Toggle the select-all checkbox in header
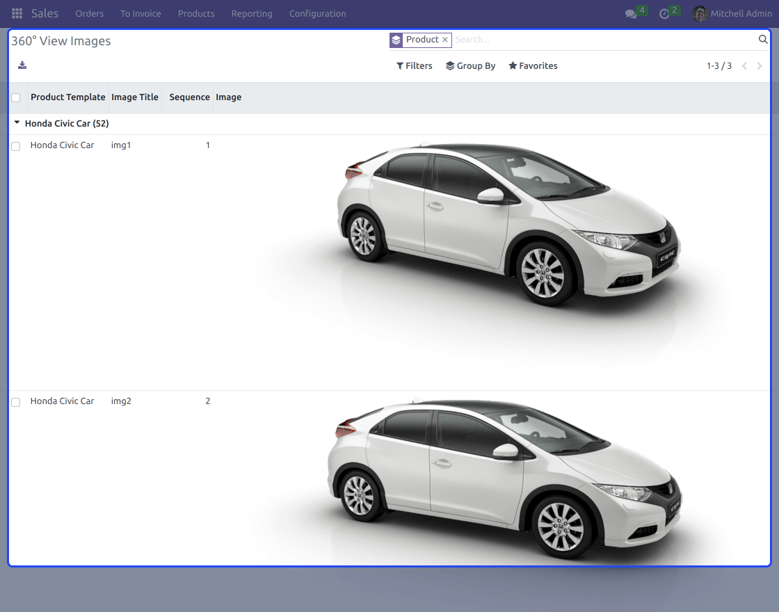The width and height of the screenshot is (779, 612). point(16,98)
